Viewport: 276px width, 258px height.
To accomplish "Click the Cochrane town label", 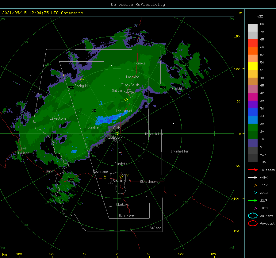I will 100,171.
